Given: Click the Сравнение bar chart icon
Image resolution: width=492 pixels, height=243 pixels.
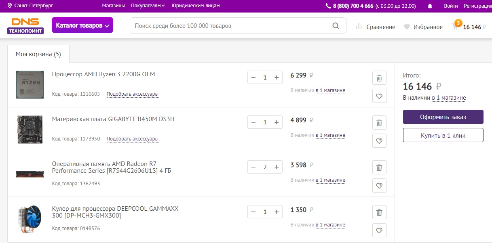Looking at the screenshot, I should [359, 27].
